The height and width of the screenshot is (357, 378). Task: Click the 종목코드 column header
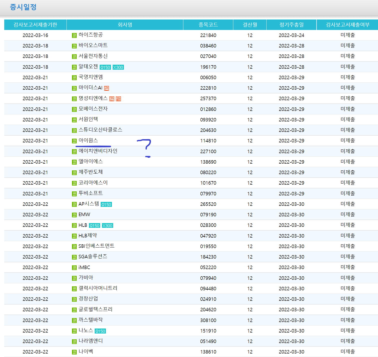click(208, 25)
